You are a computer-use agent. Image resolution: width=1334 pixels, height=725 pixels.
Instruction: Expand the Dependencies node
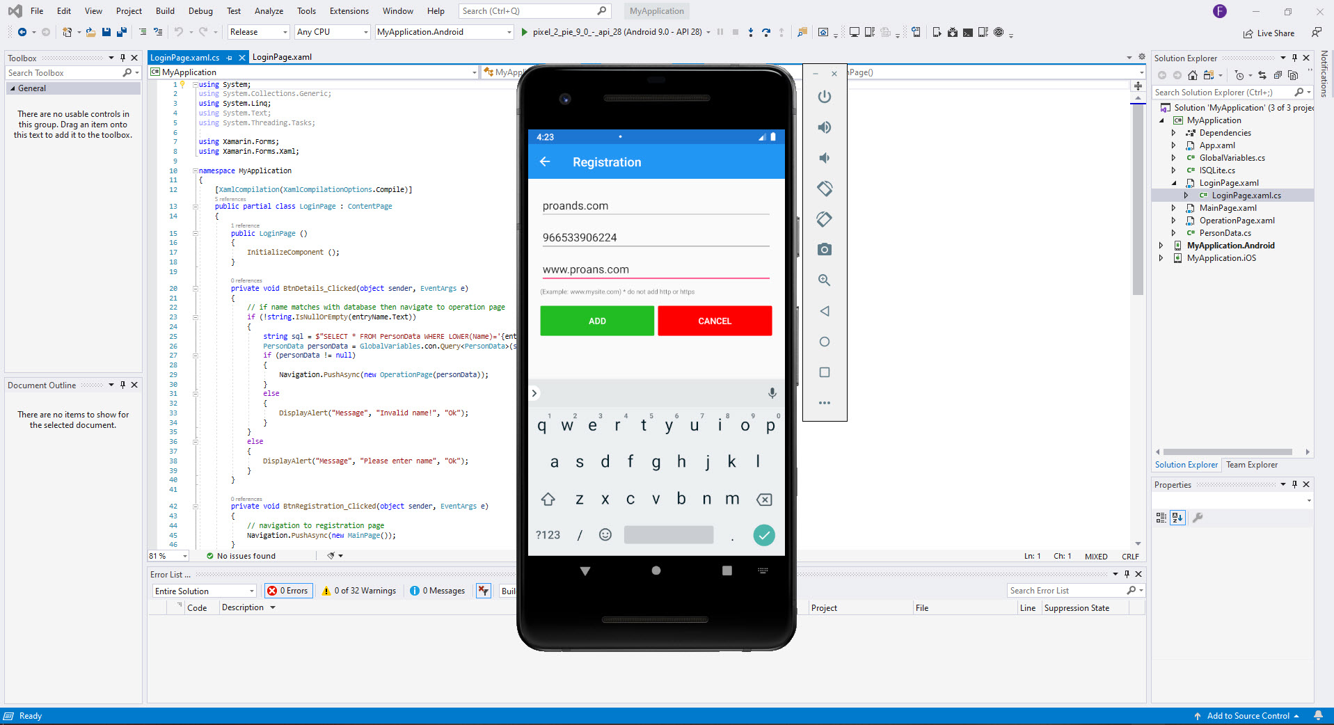click(1173, 133)
